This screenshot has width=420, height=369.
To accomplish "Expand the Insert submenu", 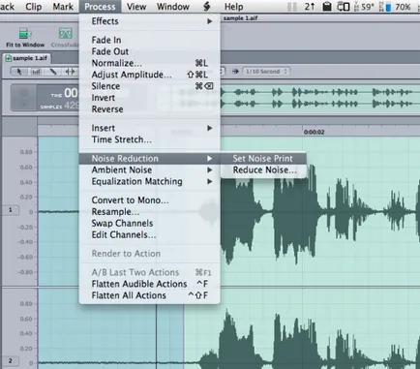I will coord(150,128).
